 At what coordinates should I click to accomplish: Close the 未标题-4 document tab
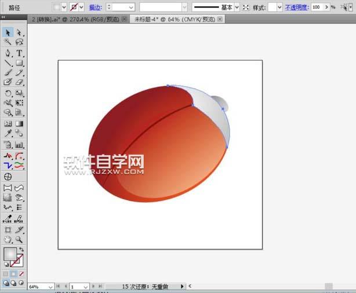[x=220, y=19]
